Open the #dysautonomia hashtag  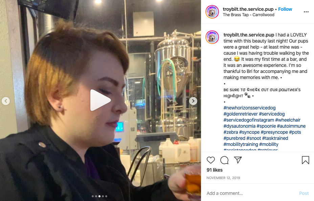[x=239, y=126]
